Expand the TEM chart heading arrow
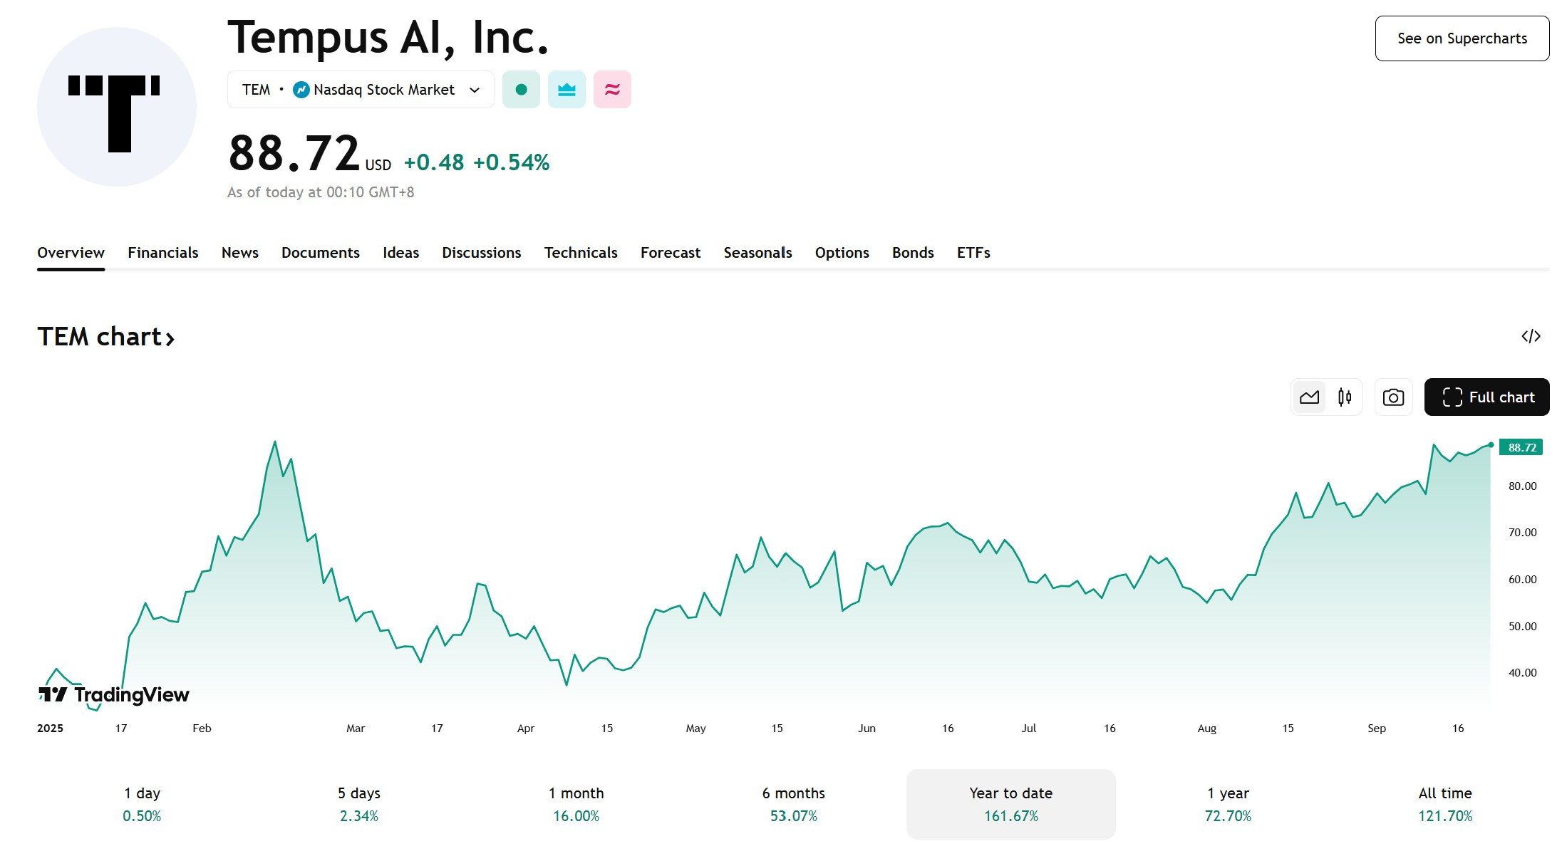 [170, 339]
